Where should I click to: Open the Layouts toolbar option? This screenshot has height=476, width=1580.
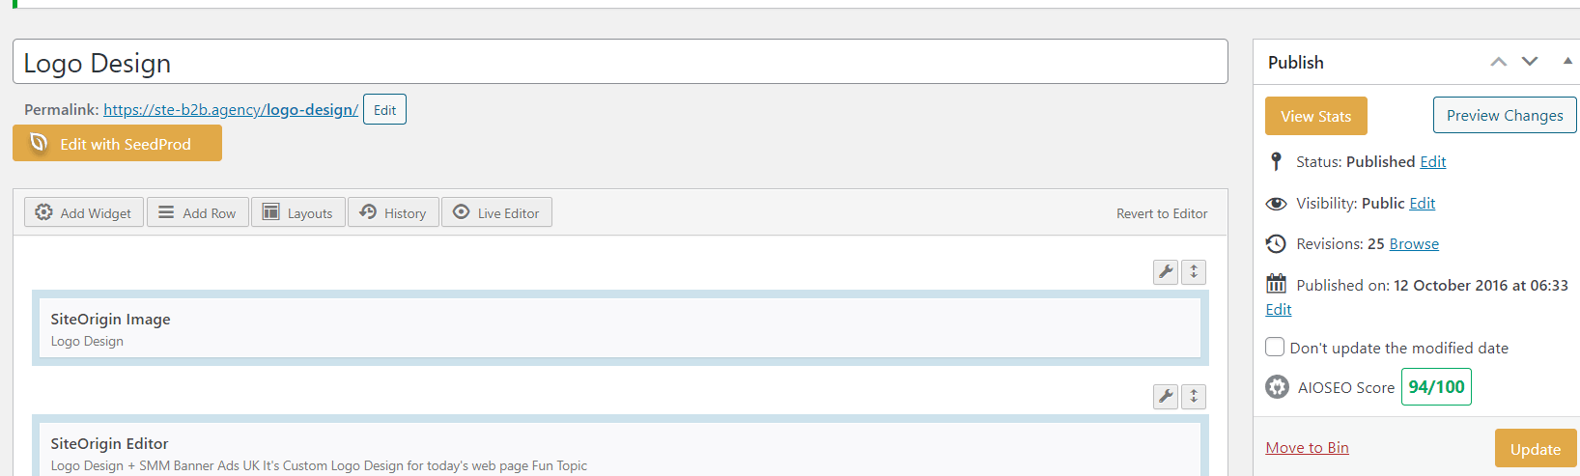click(298, 212)
